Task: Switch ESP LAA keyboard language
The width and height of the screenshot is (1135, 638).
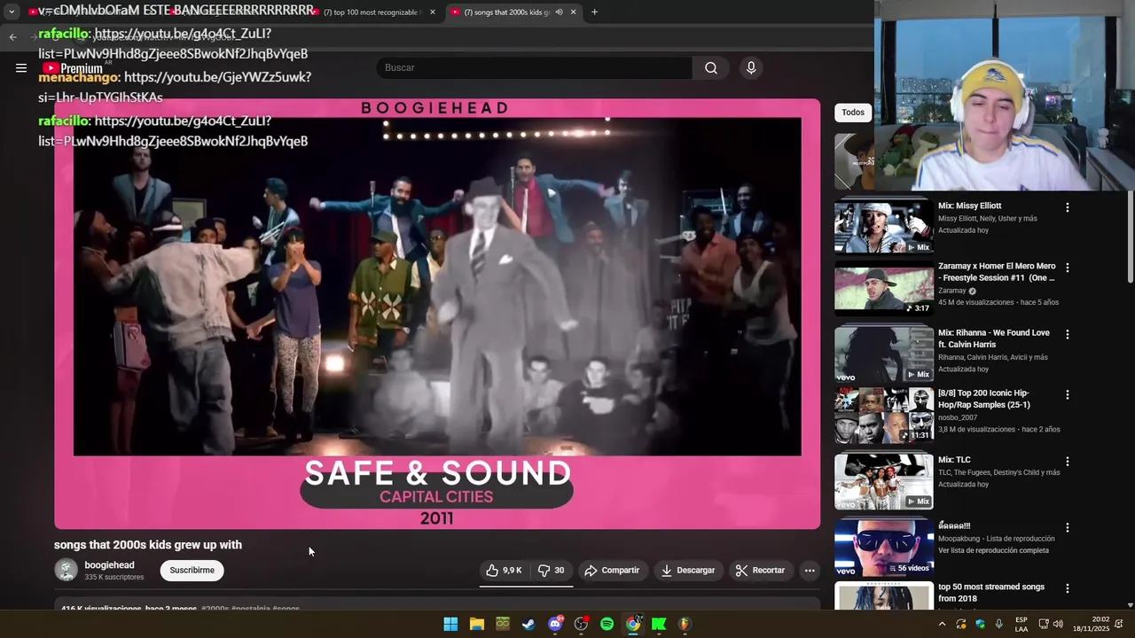Action: 1021,624
